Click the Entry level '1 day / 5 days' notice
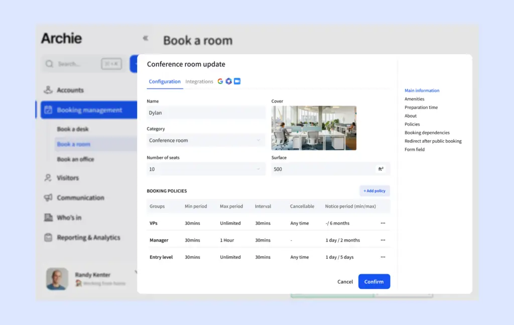The width and height of the screenshot is (514, 325). click(x=339, y=257)
